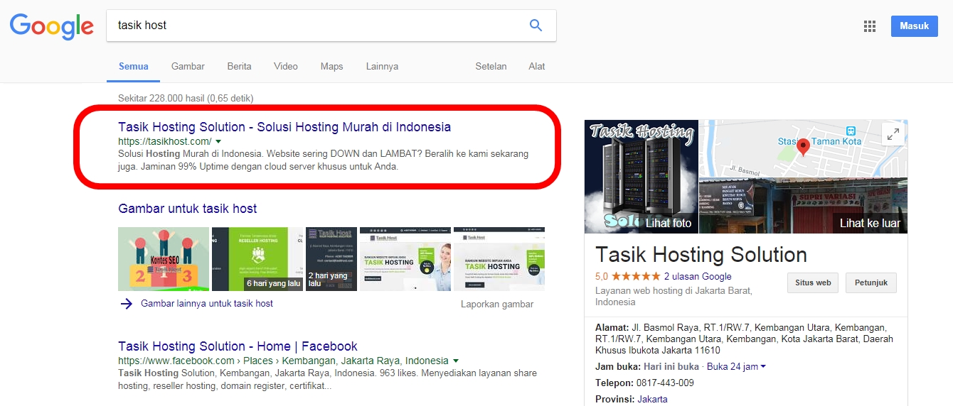This screenshot has width=953, height=406.
Task: Click the Google logo
Action: click(x=51, y=26)
